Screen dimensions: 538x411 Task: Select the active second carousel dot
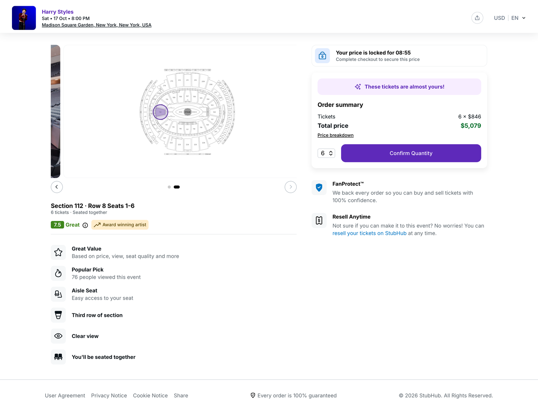177,187
